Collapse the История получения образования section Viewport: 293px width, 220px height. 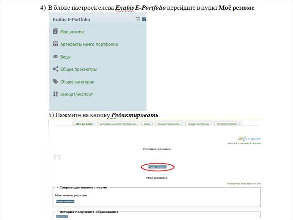click(x=57, y=212)
